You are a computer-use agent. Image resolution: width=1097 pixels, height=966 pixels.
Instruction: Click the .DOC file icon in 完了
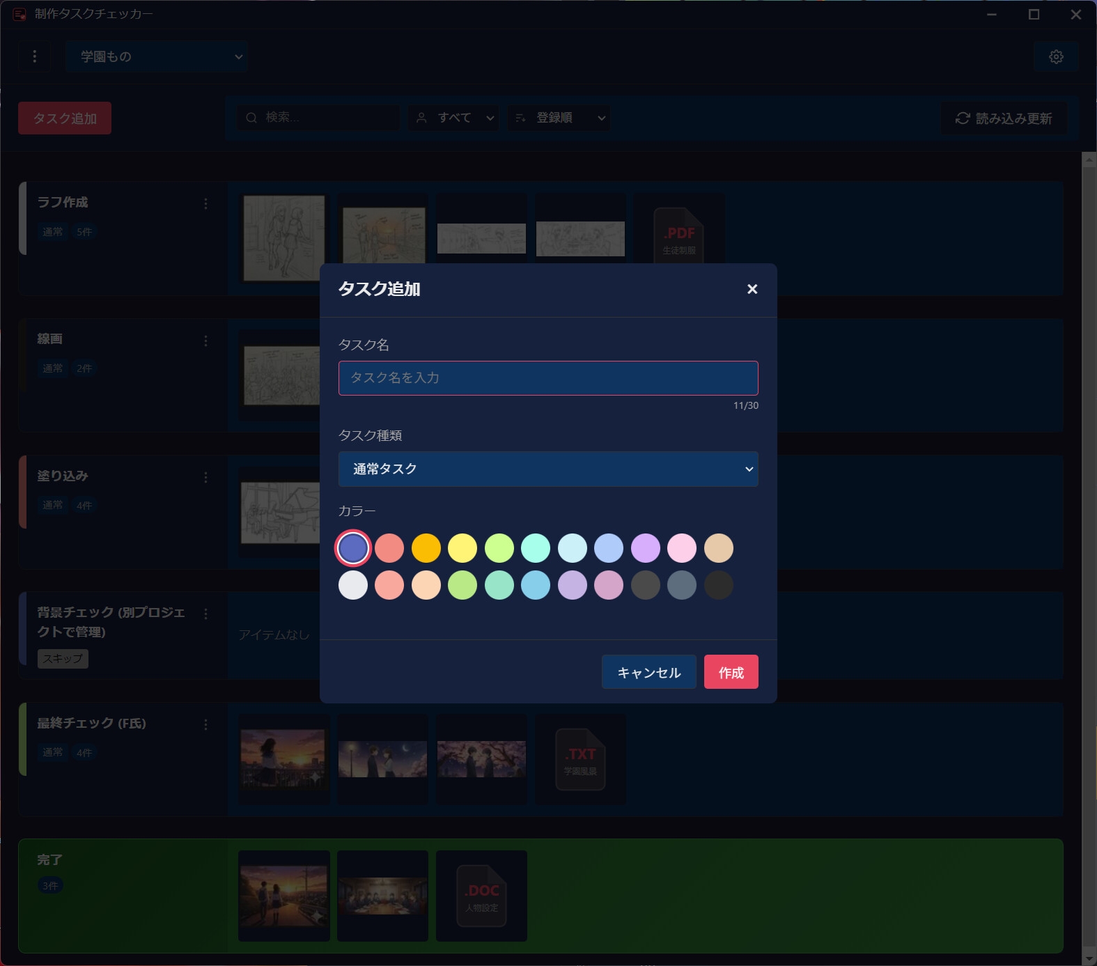coord(481,896)
